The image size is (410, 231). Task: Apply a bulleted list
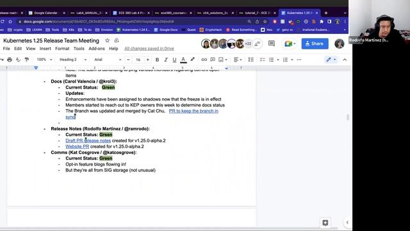(272, 60)
